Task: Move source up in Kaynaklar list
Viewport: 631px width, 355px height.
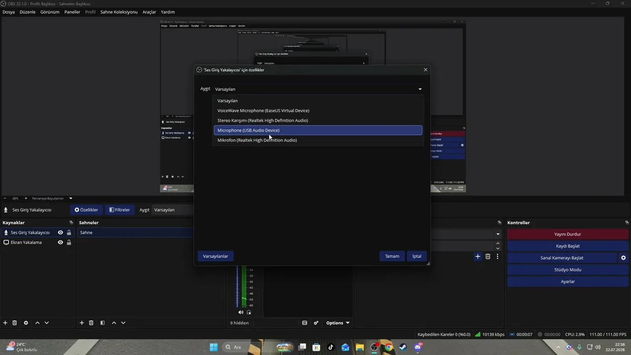Action: pyautogui.click(x=37, y=323)
